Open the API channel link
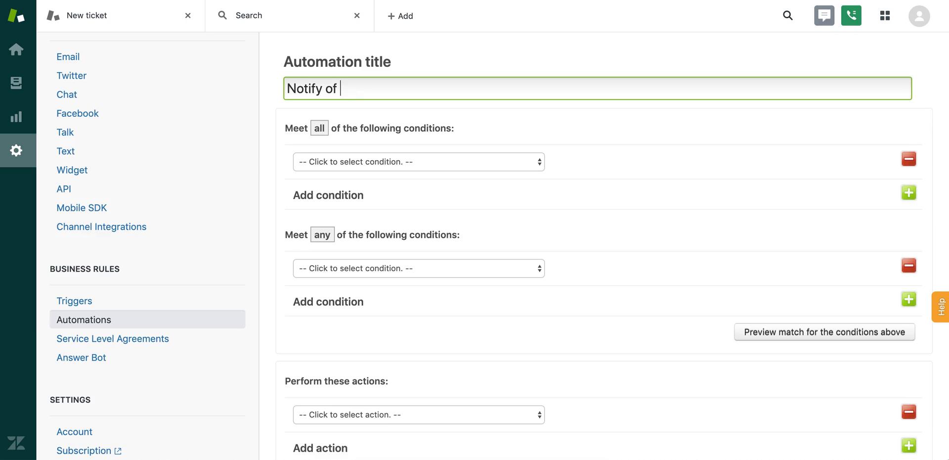The image size is (949, 460). (64, 189)
